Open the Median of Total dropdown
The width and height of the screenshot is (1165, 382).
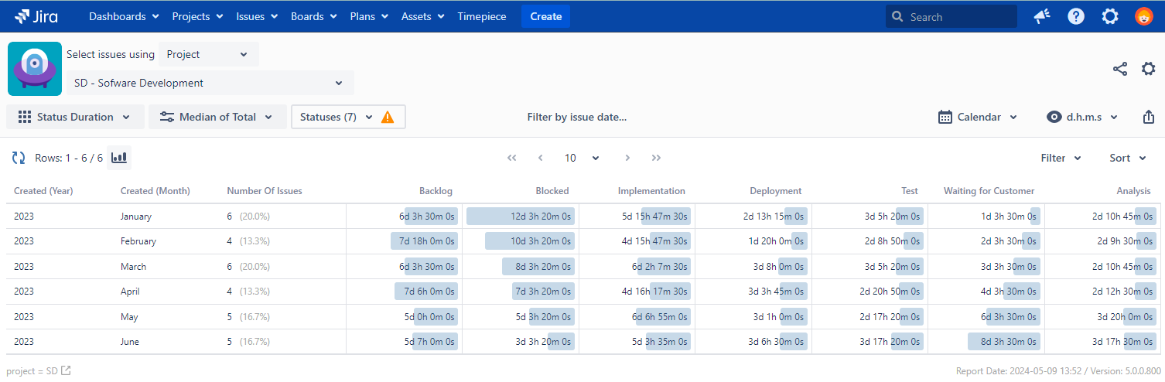[x=217, y=117]
